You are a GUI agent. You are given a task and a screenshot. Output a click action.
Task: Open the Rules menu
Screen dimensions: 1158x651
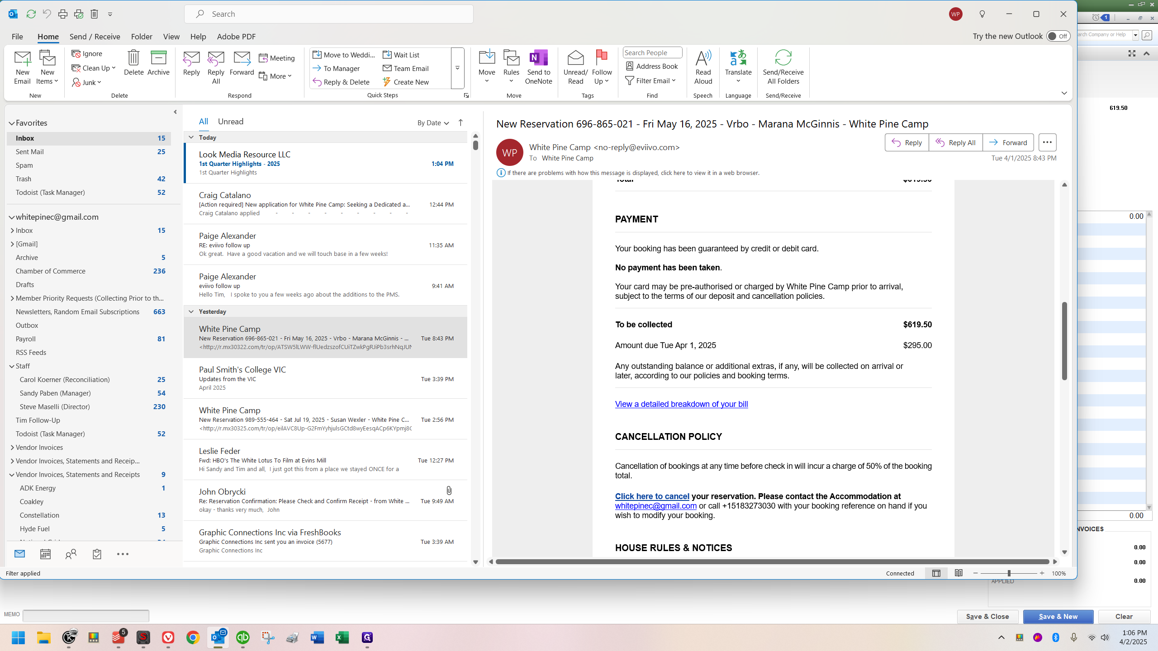(x=511, y=67)
